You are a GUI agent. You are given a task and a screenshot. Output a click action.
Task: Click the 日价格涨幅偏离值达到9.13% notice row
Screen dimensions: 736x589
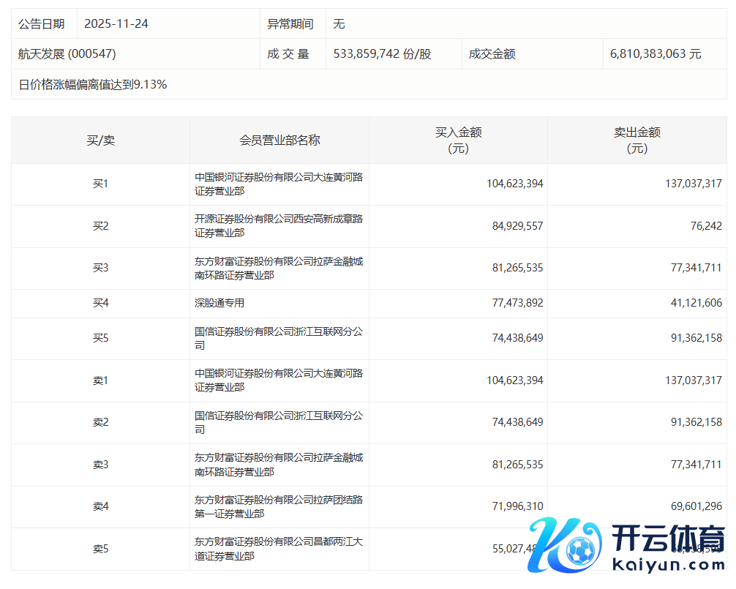93,85
